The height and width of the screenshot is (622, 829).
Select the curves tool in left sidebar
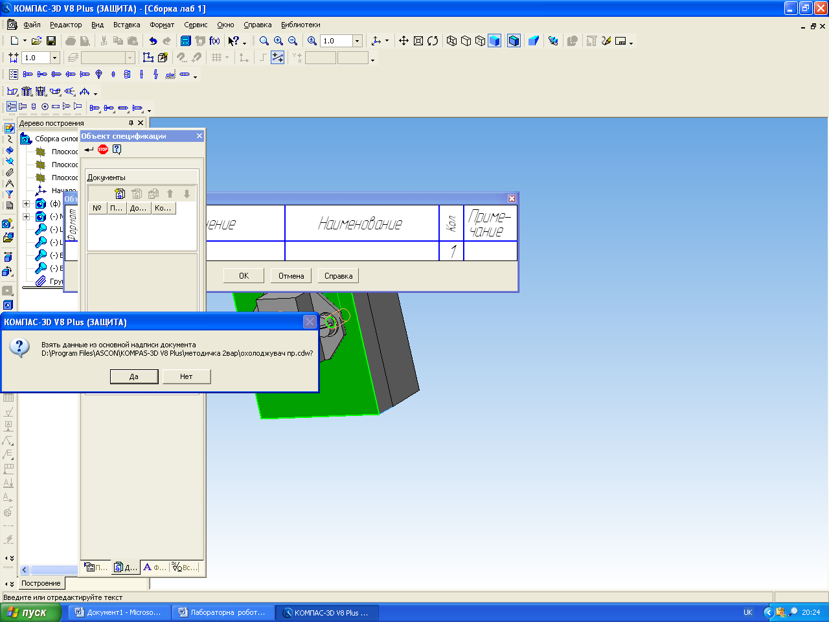pos(9,139)
